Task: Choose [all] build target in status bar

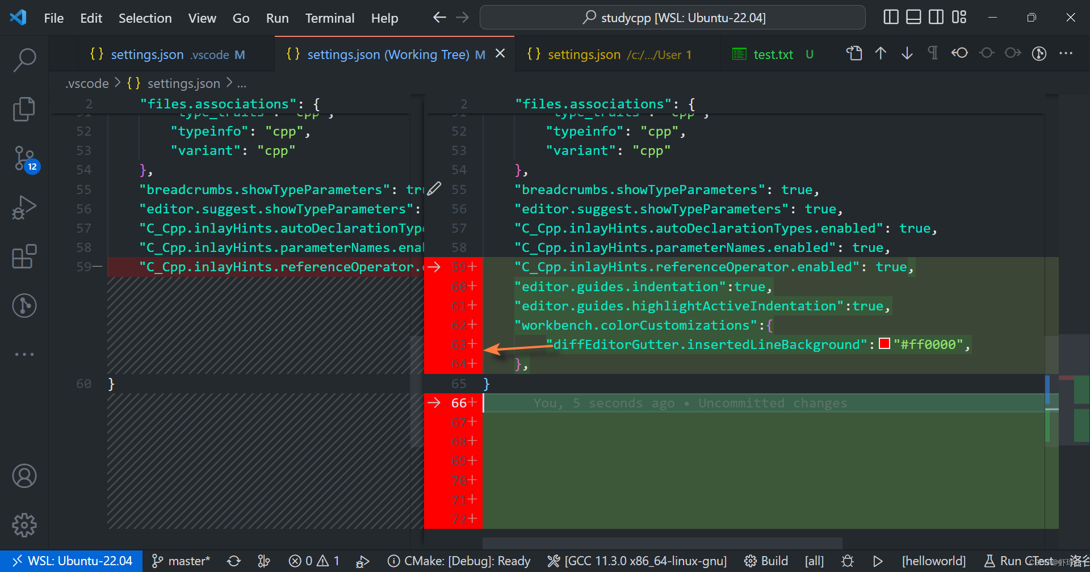Action: tap(814, 561)
